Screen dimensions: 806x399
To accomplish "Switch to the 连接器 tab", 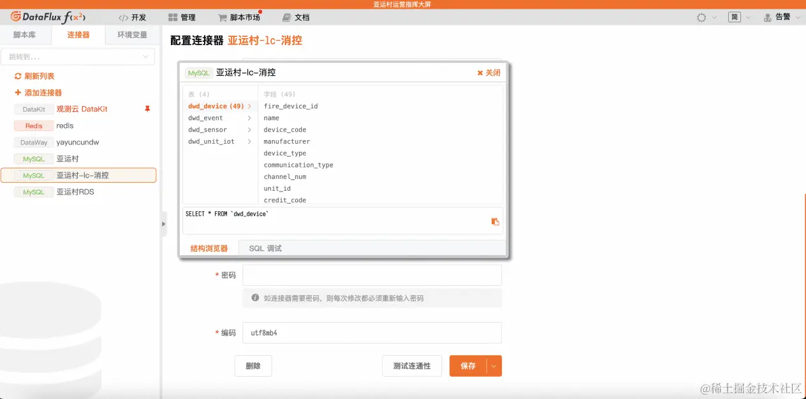I will [x=78, y=35].
